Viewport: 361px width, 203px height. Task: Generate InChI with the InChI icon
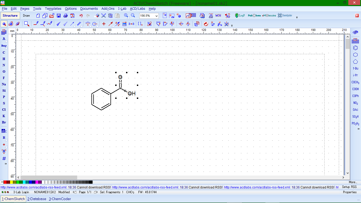218,16
